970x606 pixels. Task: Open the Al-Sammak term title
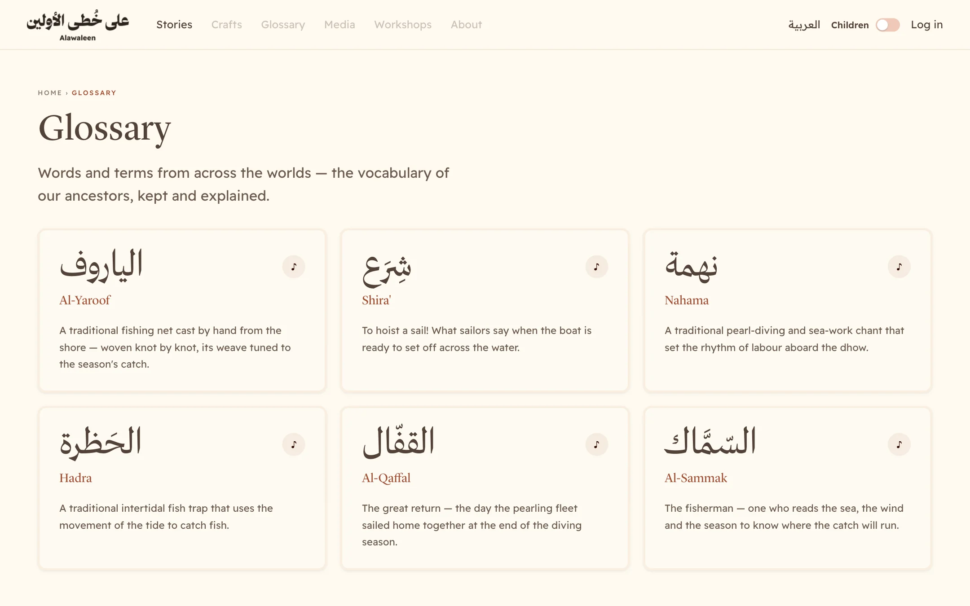(696, 478)
